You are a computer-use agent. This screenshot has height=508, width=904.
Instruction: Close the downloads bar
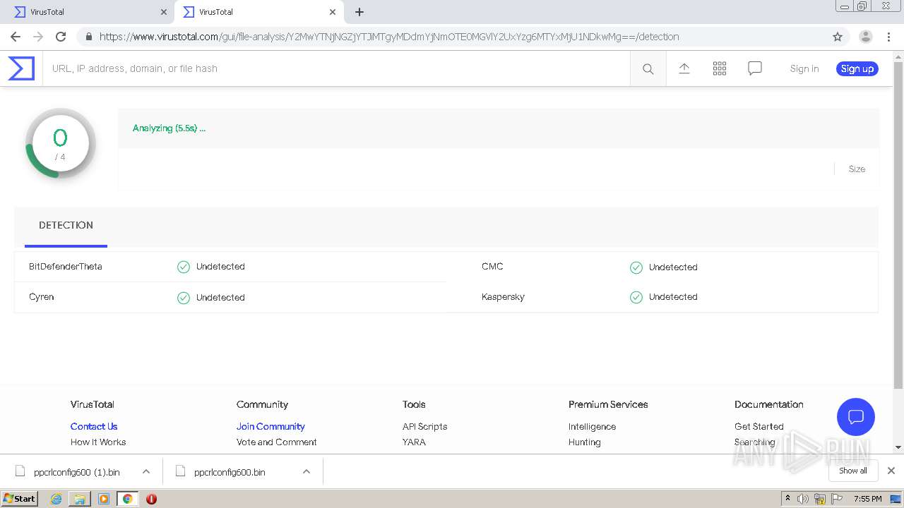pyautogui.click(x=891, y=471)
